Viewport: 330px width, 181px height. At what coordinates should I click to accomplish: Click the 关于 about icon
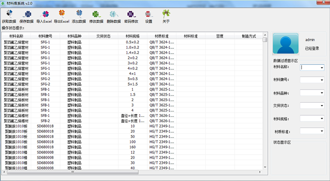(166, 16)
